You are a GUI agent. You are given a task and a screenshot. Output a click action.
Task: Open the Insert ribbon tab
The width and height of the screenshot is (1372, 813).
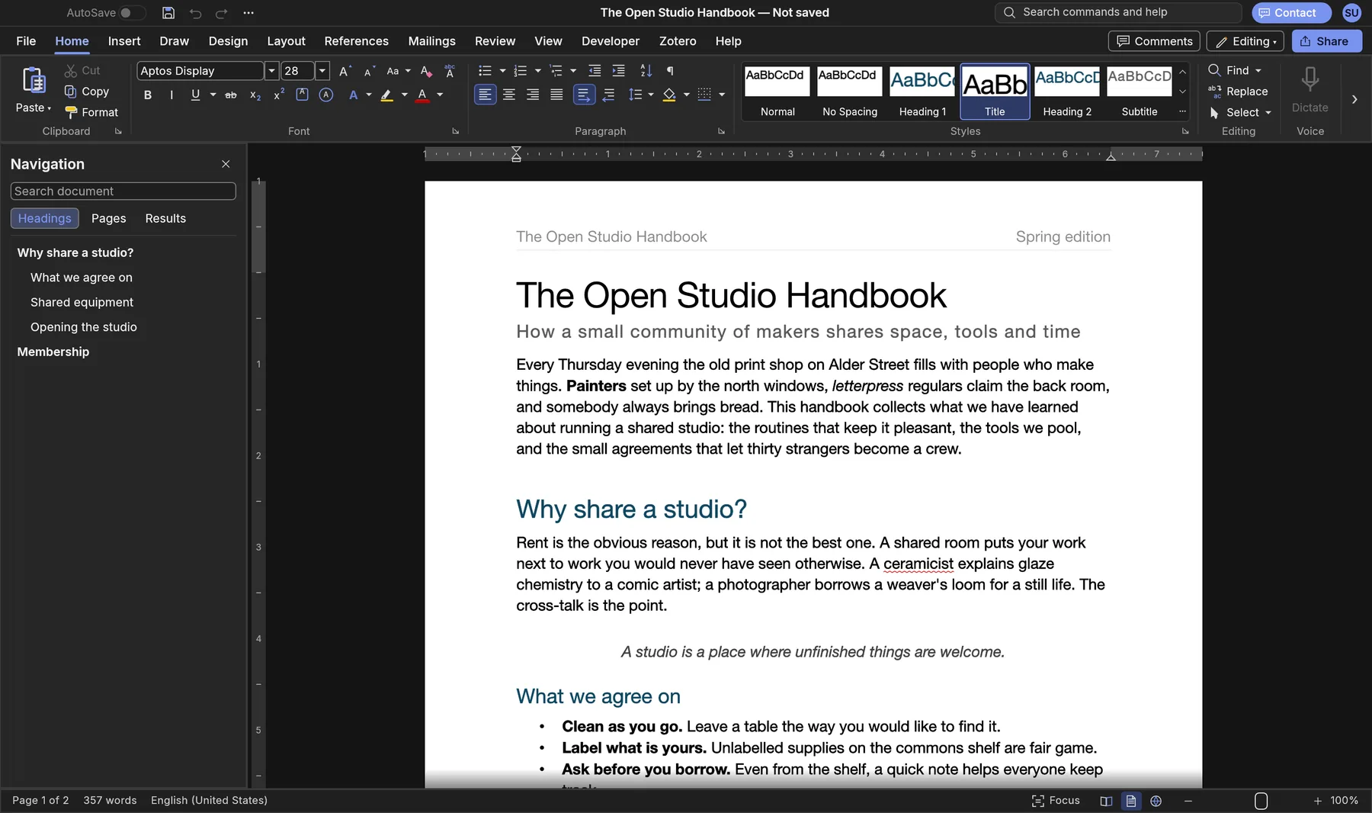(124, 41)
